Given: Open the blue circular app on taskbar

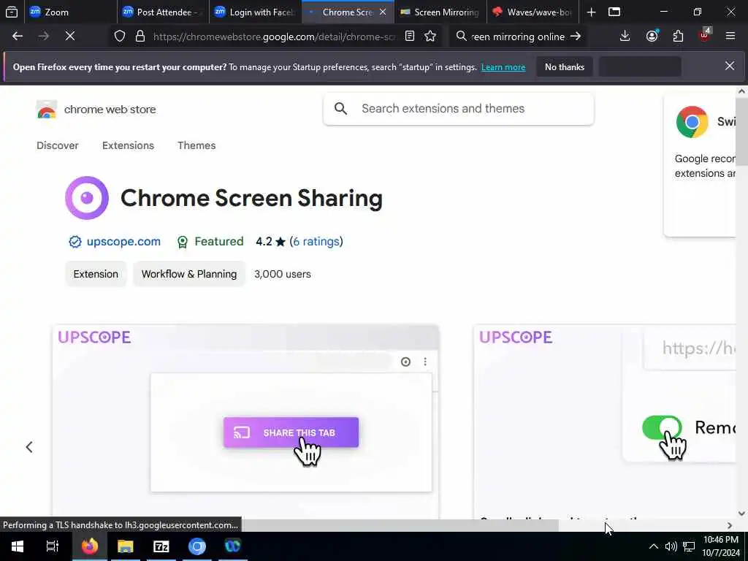Looking at the screenshot, I should coord(197,546).
